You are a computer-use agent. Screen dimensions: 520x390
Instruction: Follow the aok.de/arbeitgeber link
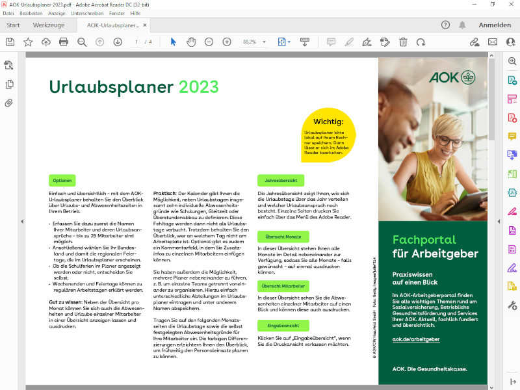(x=416, y=339)
